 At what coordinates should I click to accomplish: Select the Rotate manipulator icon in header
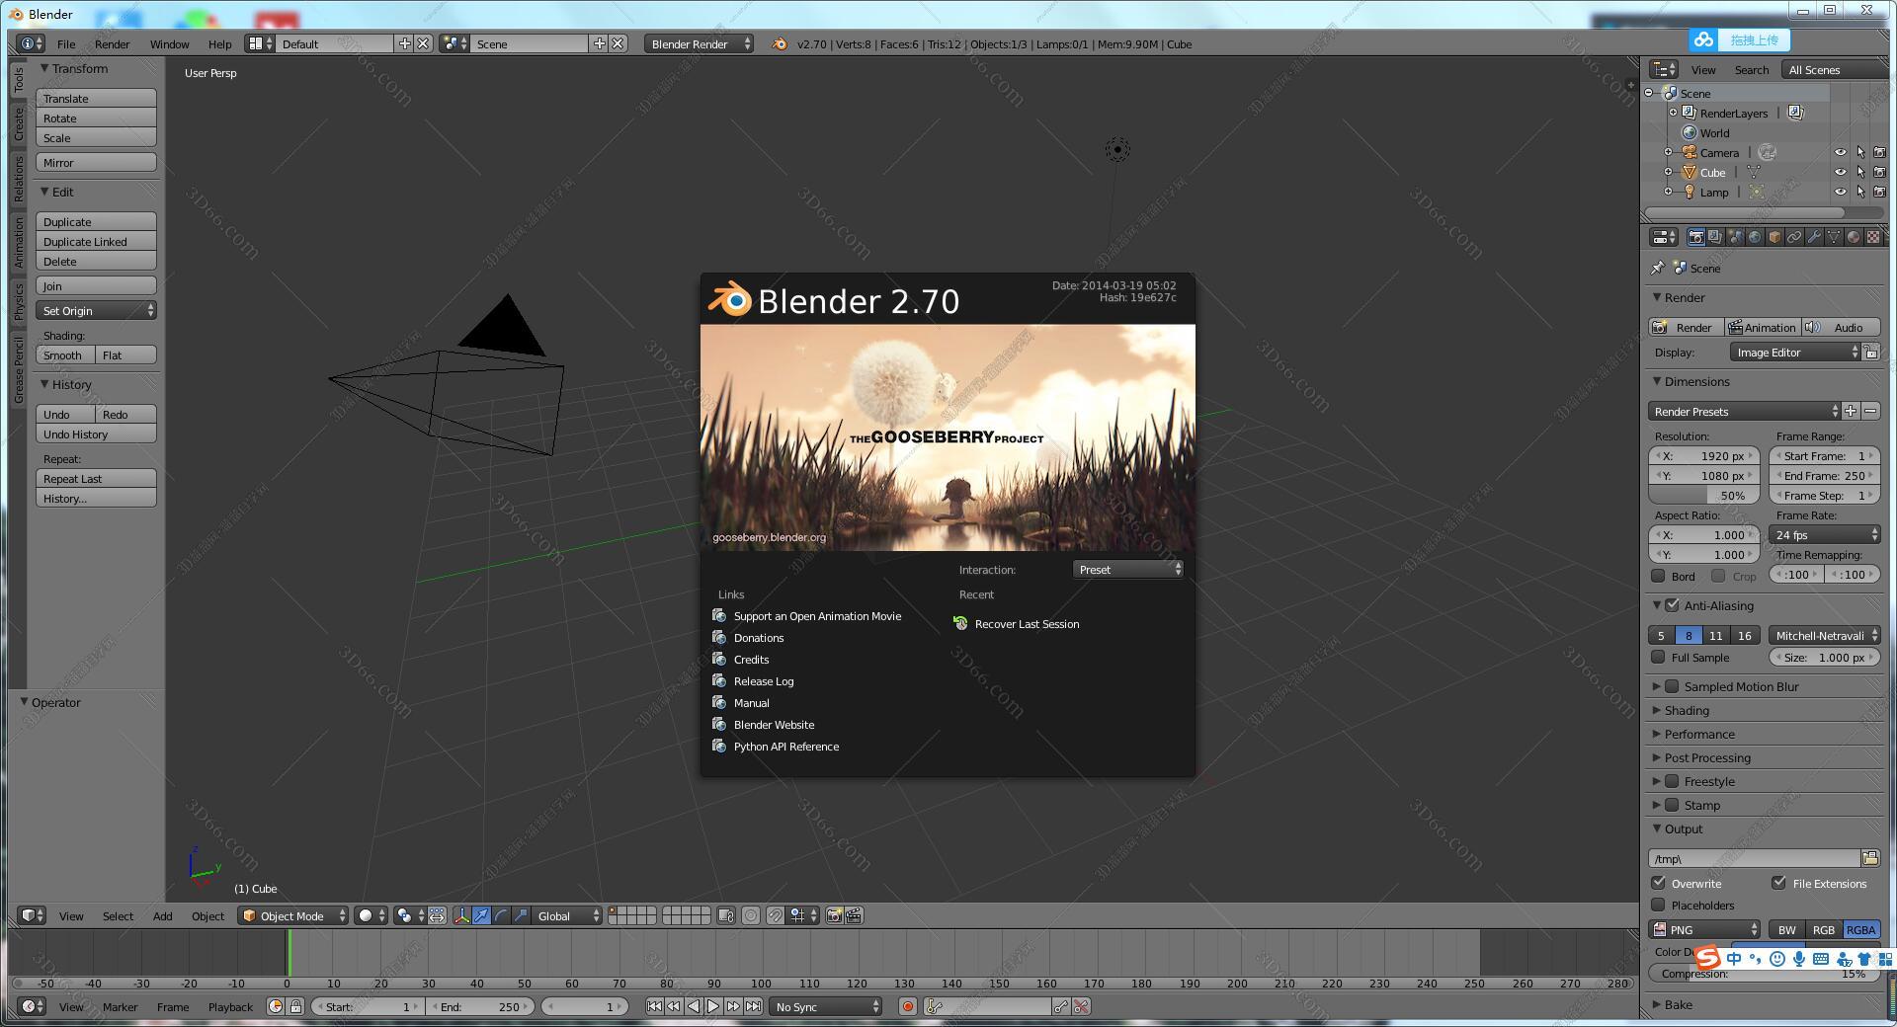501,915
